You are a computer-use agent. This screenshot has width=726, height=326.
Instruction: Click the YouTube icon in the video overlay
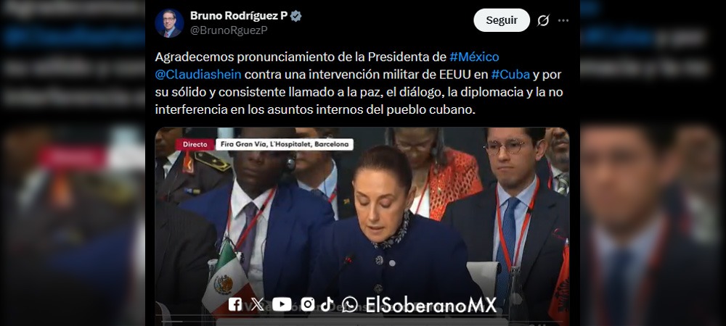(282, 304)
